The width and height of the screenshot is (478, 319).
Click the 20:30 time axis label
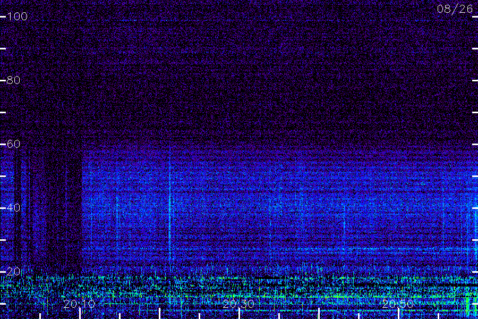pyautogui.click(x=238, y=304)
